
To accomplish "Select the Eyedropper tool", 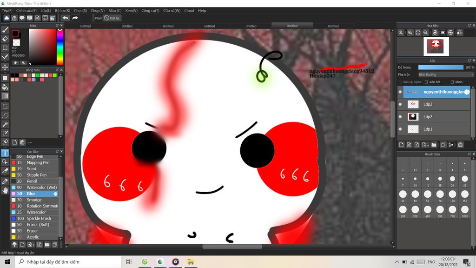I will coord(5,181).
